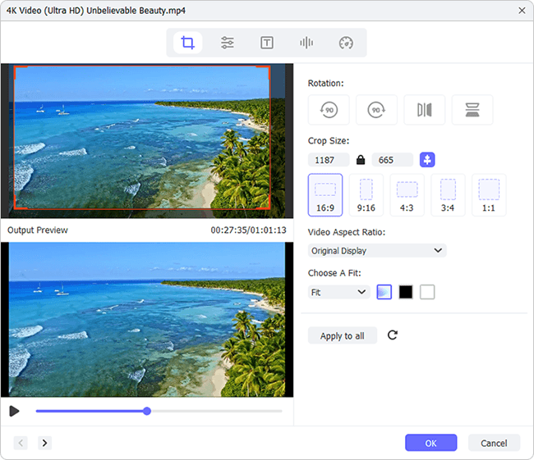Switch to the Watermark text tab

[267, 43]
